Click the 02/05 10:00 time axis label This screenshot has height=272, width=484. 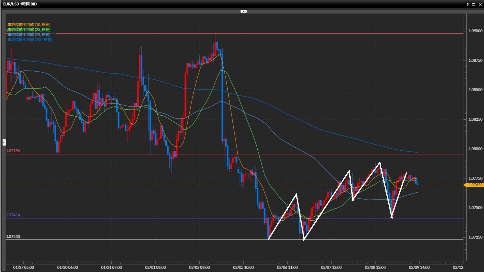[243, 267]
